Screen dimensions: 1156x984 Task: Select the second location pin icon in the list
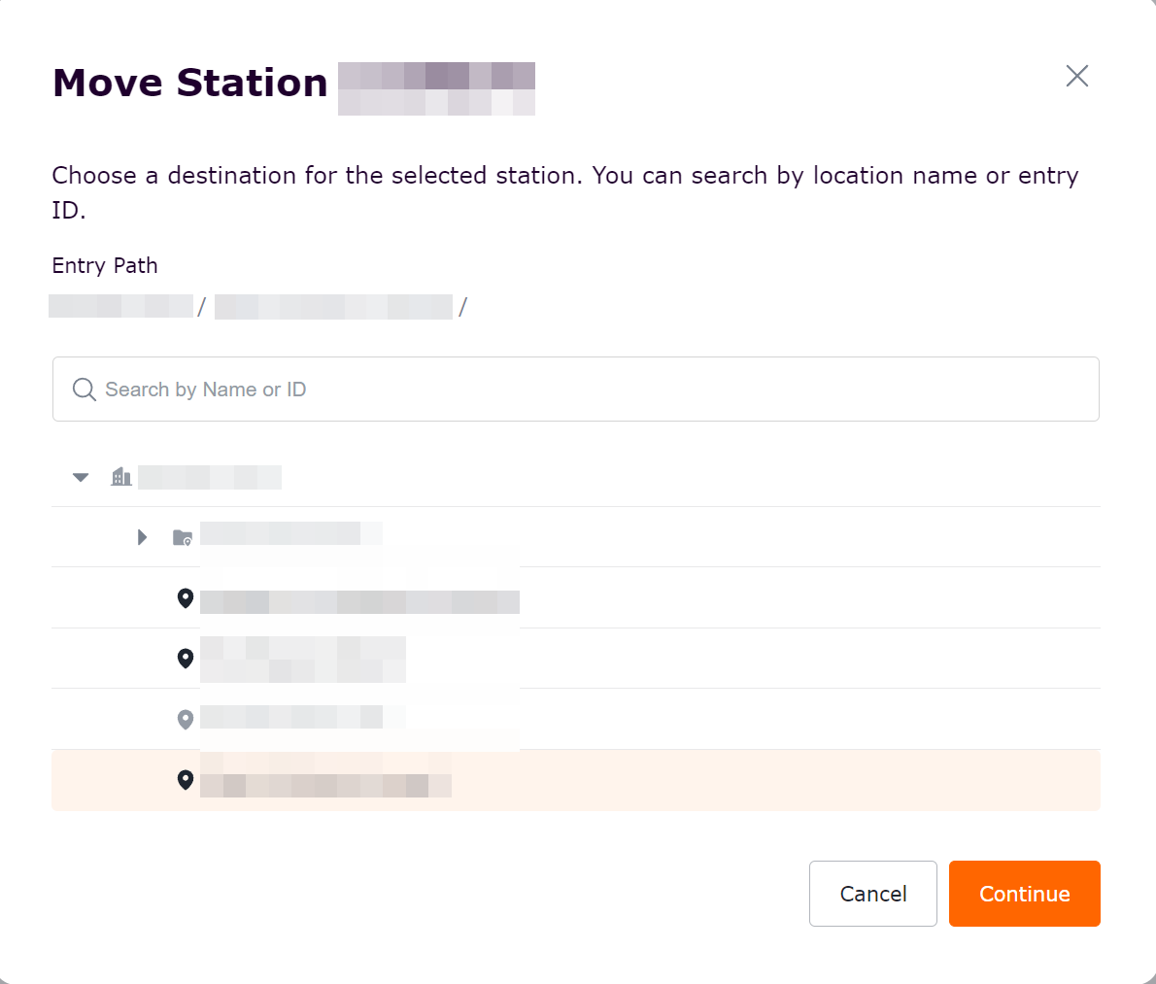(x=186, y=659)
